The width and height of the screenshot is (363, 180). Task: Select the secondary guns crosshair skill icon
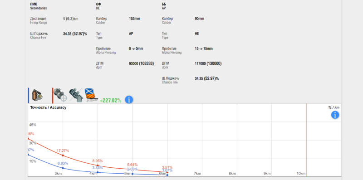pyautogui.click(x=60, y=95)
